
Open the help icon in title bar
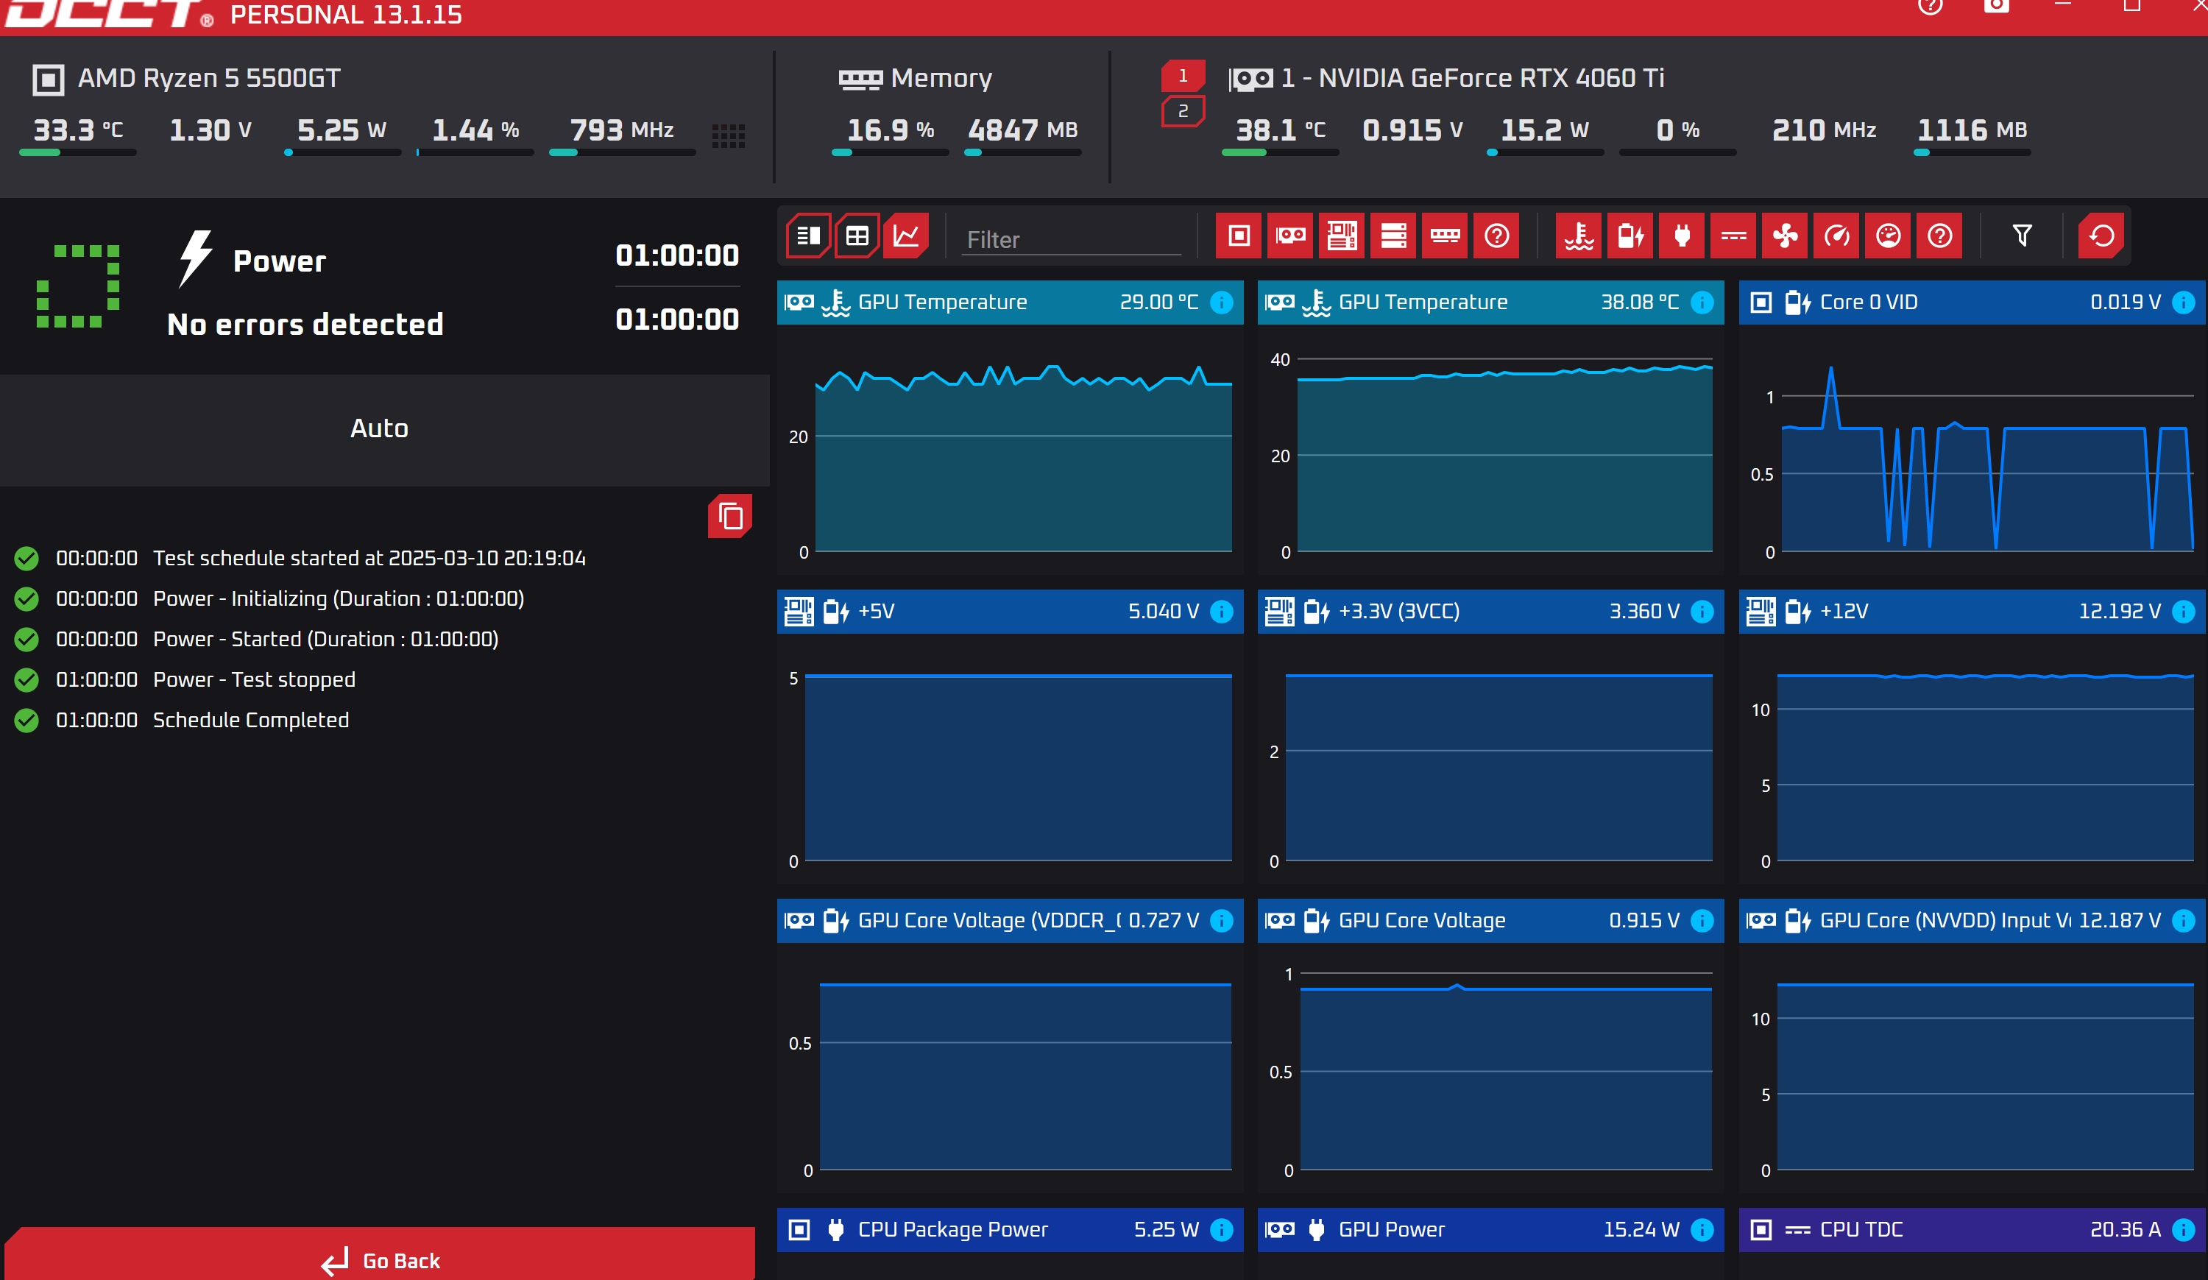point(1931,6)
